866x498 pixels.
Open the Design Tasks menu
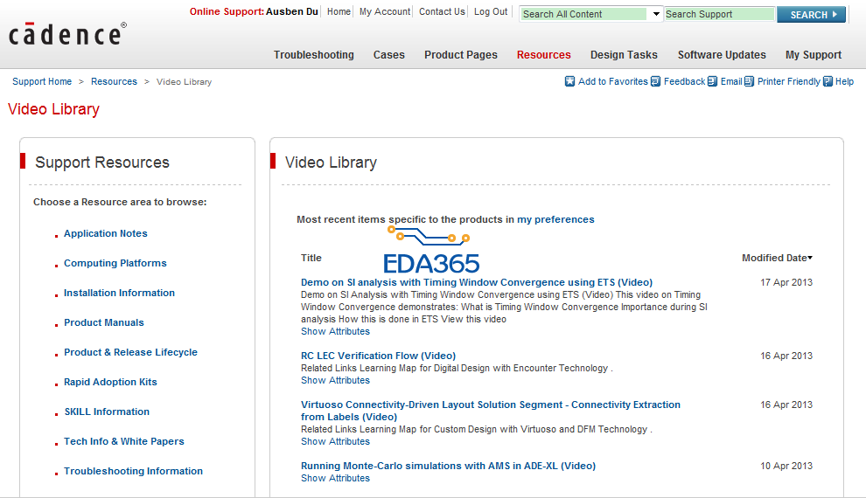[624, 54]
